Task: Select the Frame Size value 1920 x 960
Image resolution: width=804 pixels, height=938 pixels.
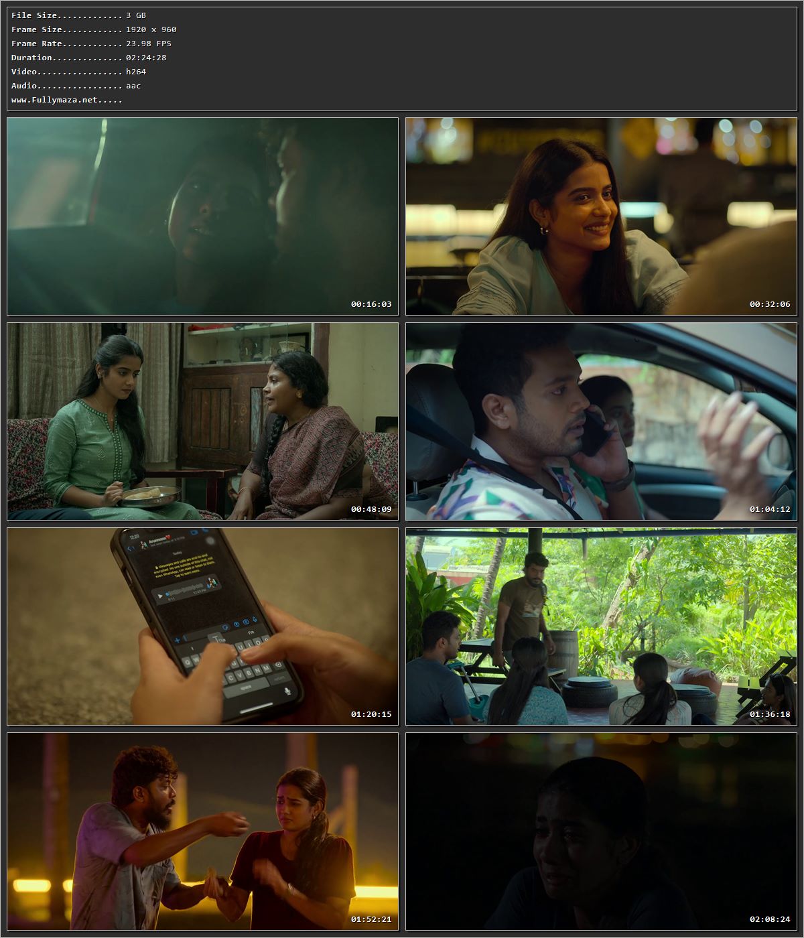Action: point(151,29)
